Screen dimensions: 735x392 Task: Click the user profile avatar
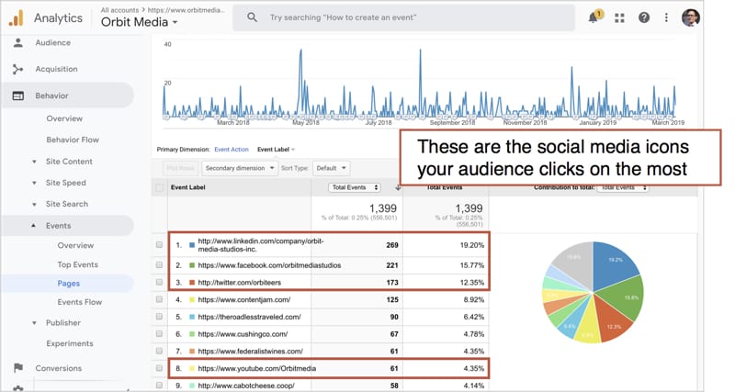click(x=691, y=17)
